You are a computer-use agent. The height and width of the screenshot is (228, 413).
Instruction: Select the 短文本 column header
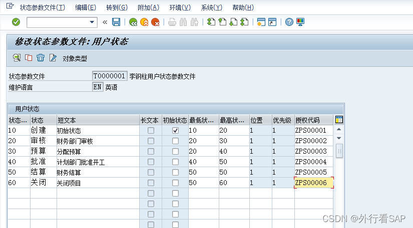98,120
